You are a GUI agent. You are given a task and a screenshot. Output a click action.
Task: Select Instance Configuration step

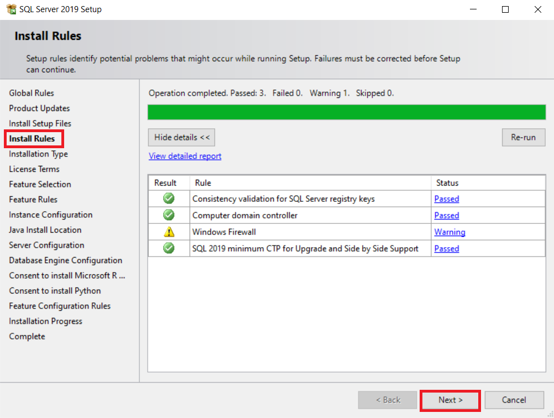[x=50, y=215]
